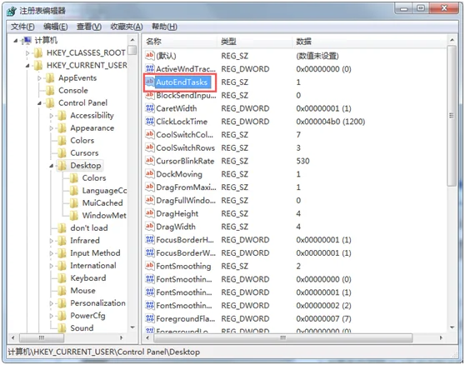Click the CaretWidth DWORD value icon
Image resolution: width=465 pixels, height=365 pixels.
150,108
